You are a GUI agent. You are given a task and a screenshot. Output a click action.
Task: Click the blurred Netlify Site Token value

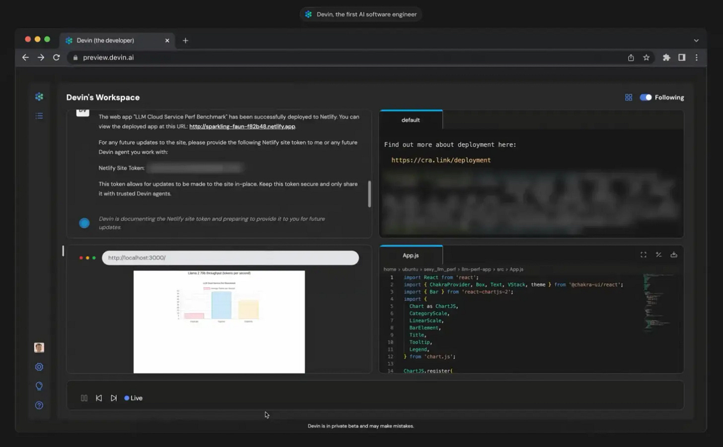[x=195, y=168]
